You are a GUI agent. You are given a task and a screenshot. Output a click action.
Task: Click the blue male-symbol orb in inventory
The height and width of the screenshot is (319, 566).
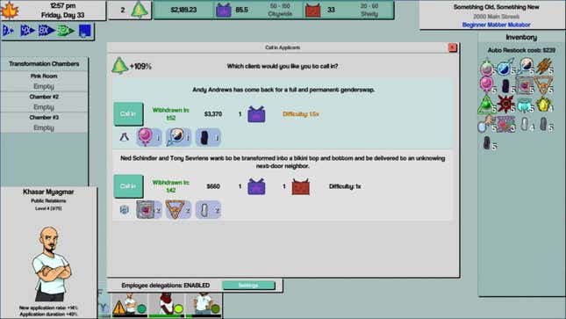[x=505, y=67]
